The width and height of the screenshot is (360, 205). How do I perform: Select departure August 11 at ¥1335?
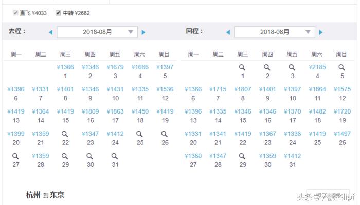tap(140, 89)
